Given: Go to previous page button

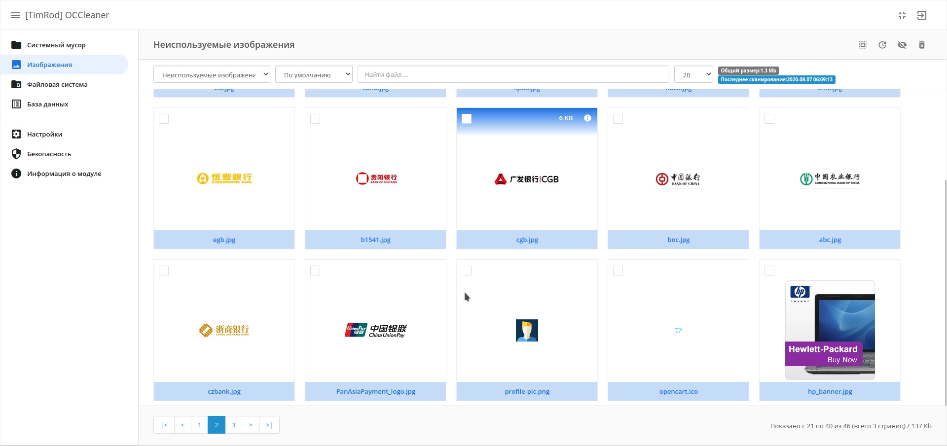Looking at the screenshot, I should click(x=182, y=425).
